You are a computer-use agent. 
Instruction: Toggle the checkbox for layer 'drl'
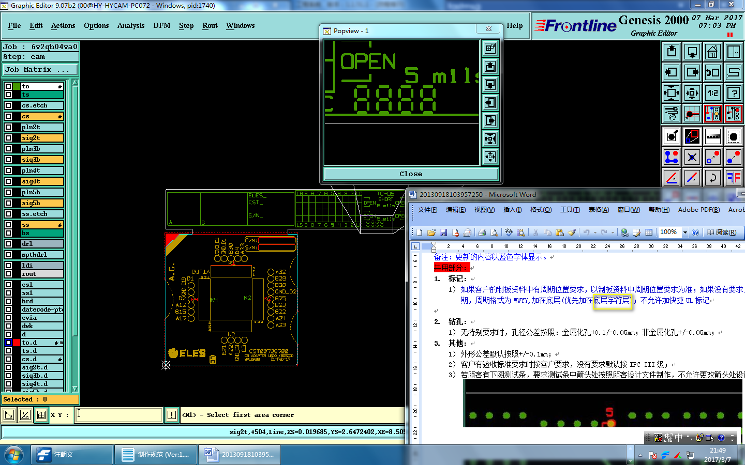click(x=8, y=244)
